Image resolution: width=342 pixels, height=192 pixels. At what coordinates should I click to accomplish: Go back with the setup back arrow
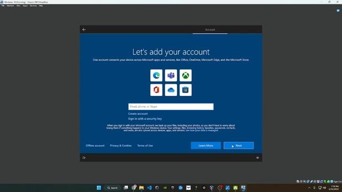click(84, 29)
